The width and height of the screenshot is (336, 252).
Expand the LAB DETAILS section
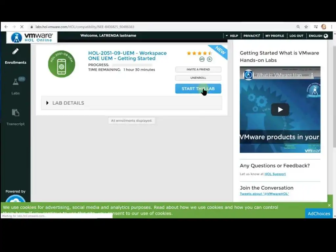[132, 103]
